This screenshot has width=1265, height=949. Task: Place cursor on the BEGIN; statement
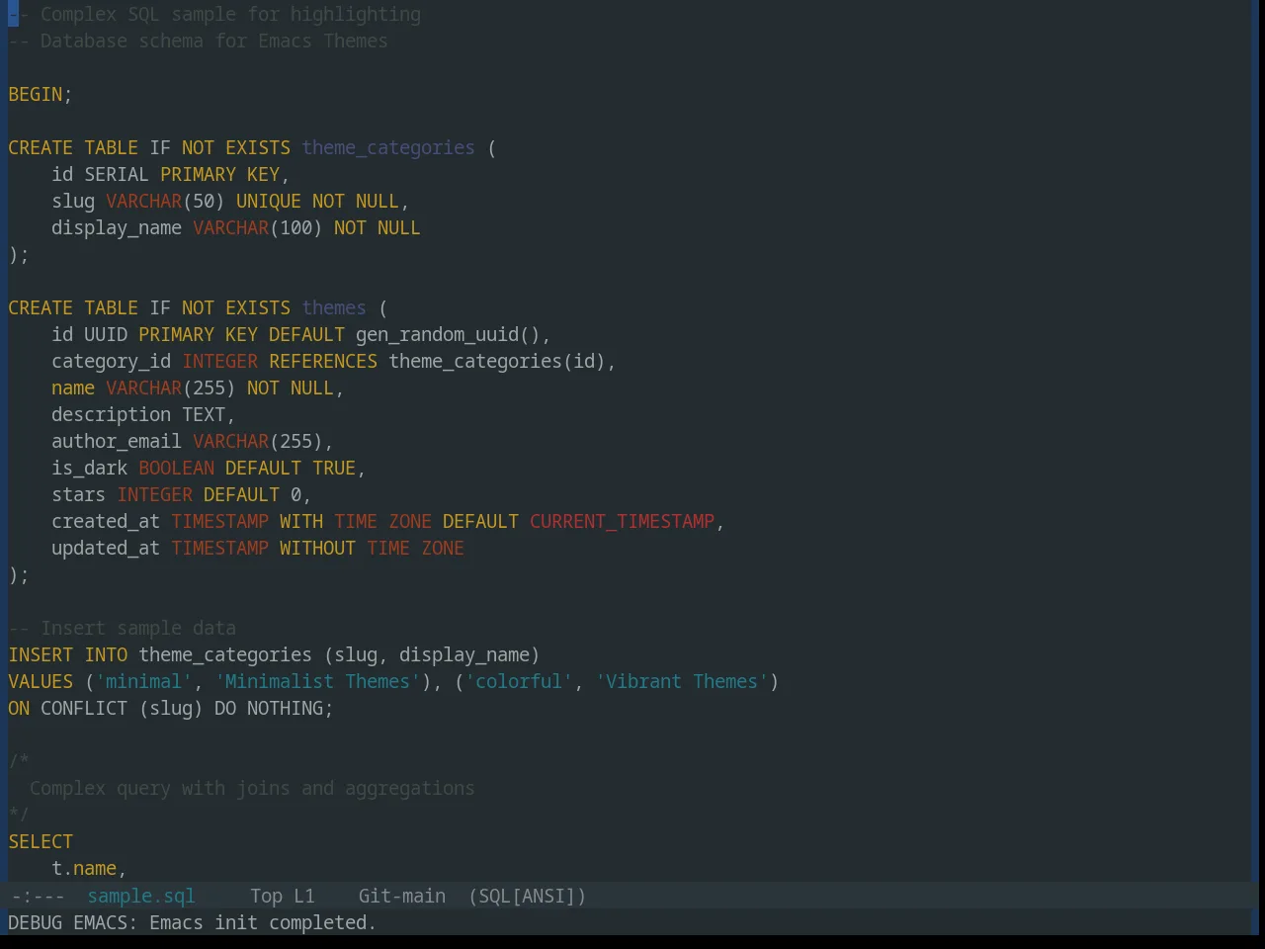coord(40,95)
